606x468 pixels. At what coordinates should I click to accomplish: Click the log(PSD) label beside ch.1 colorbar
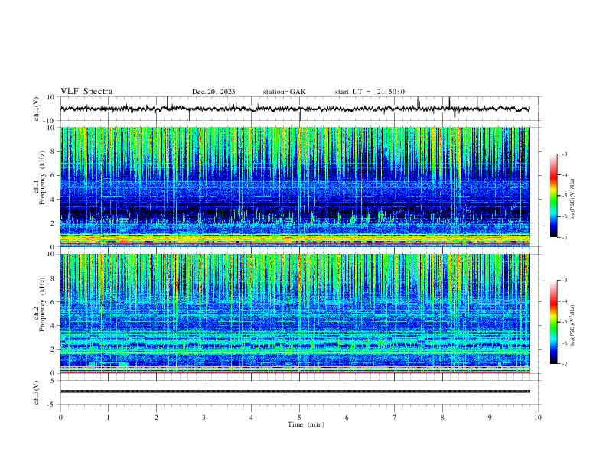click(573, 200)
